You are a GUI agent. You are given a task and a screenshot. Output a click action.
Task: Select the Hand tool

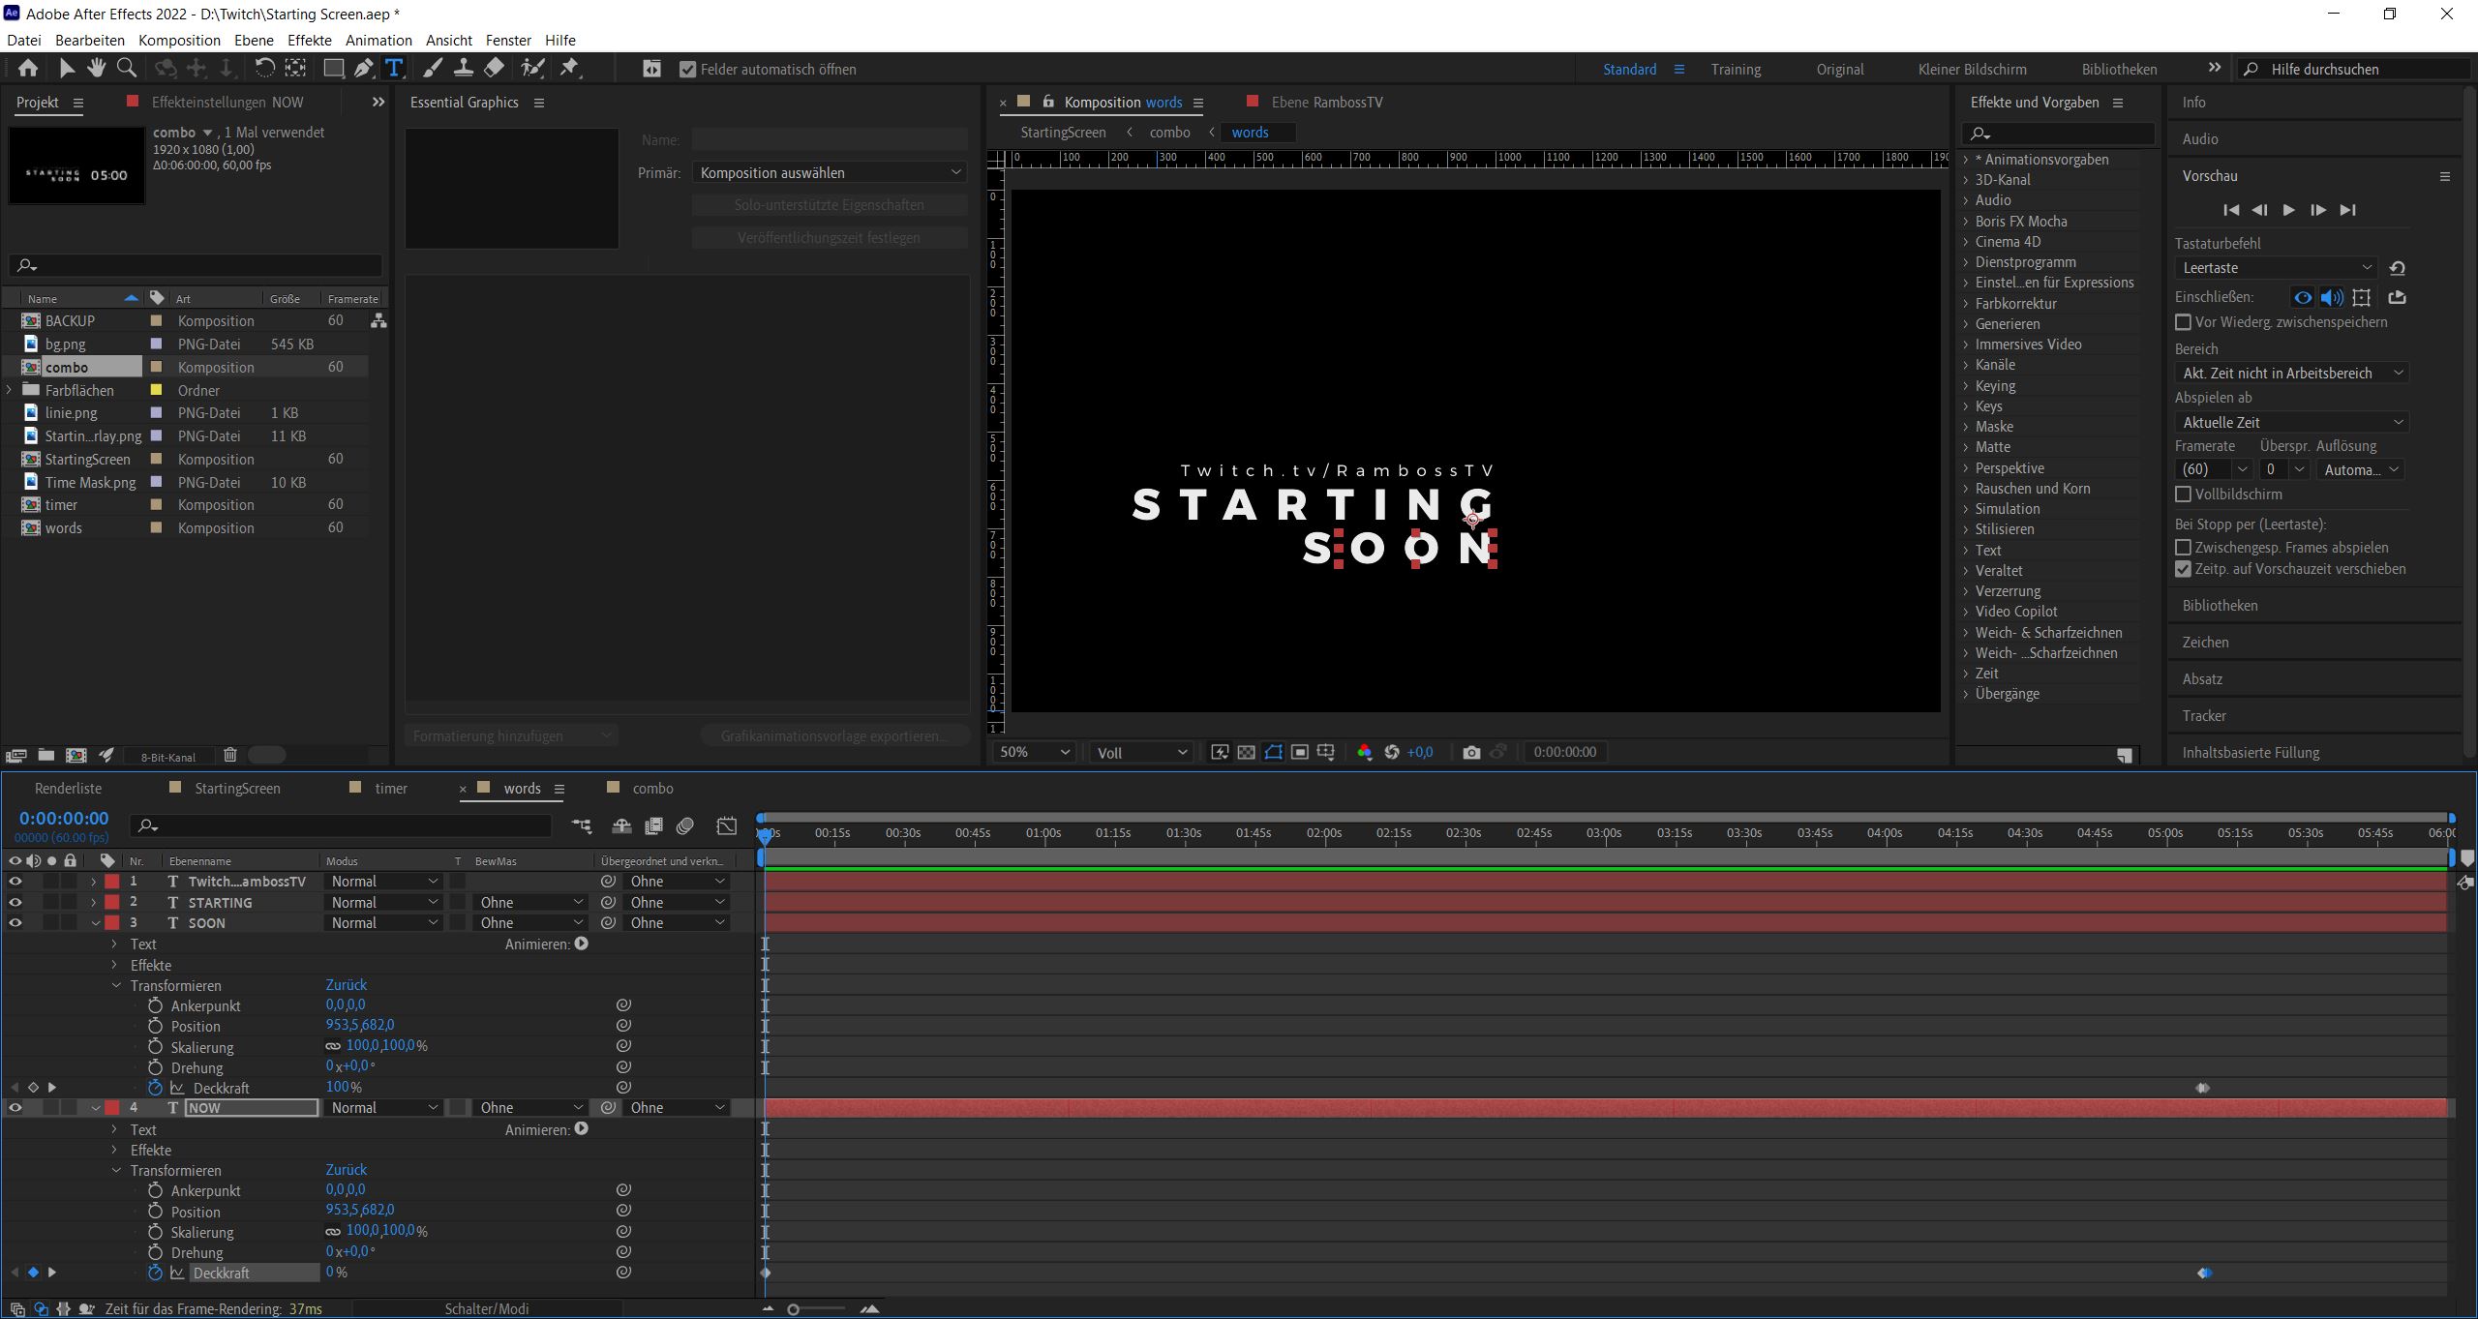(x=96, y=68)
